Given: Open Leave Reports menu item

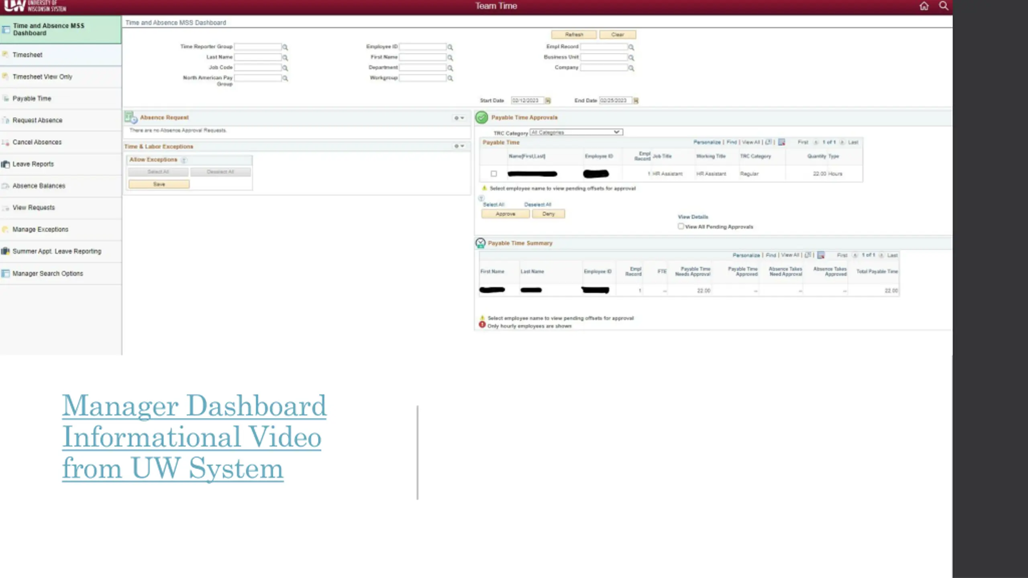Looking at the screenshot, I should pyautogui.click(x=61, y=164).
